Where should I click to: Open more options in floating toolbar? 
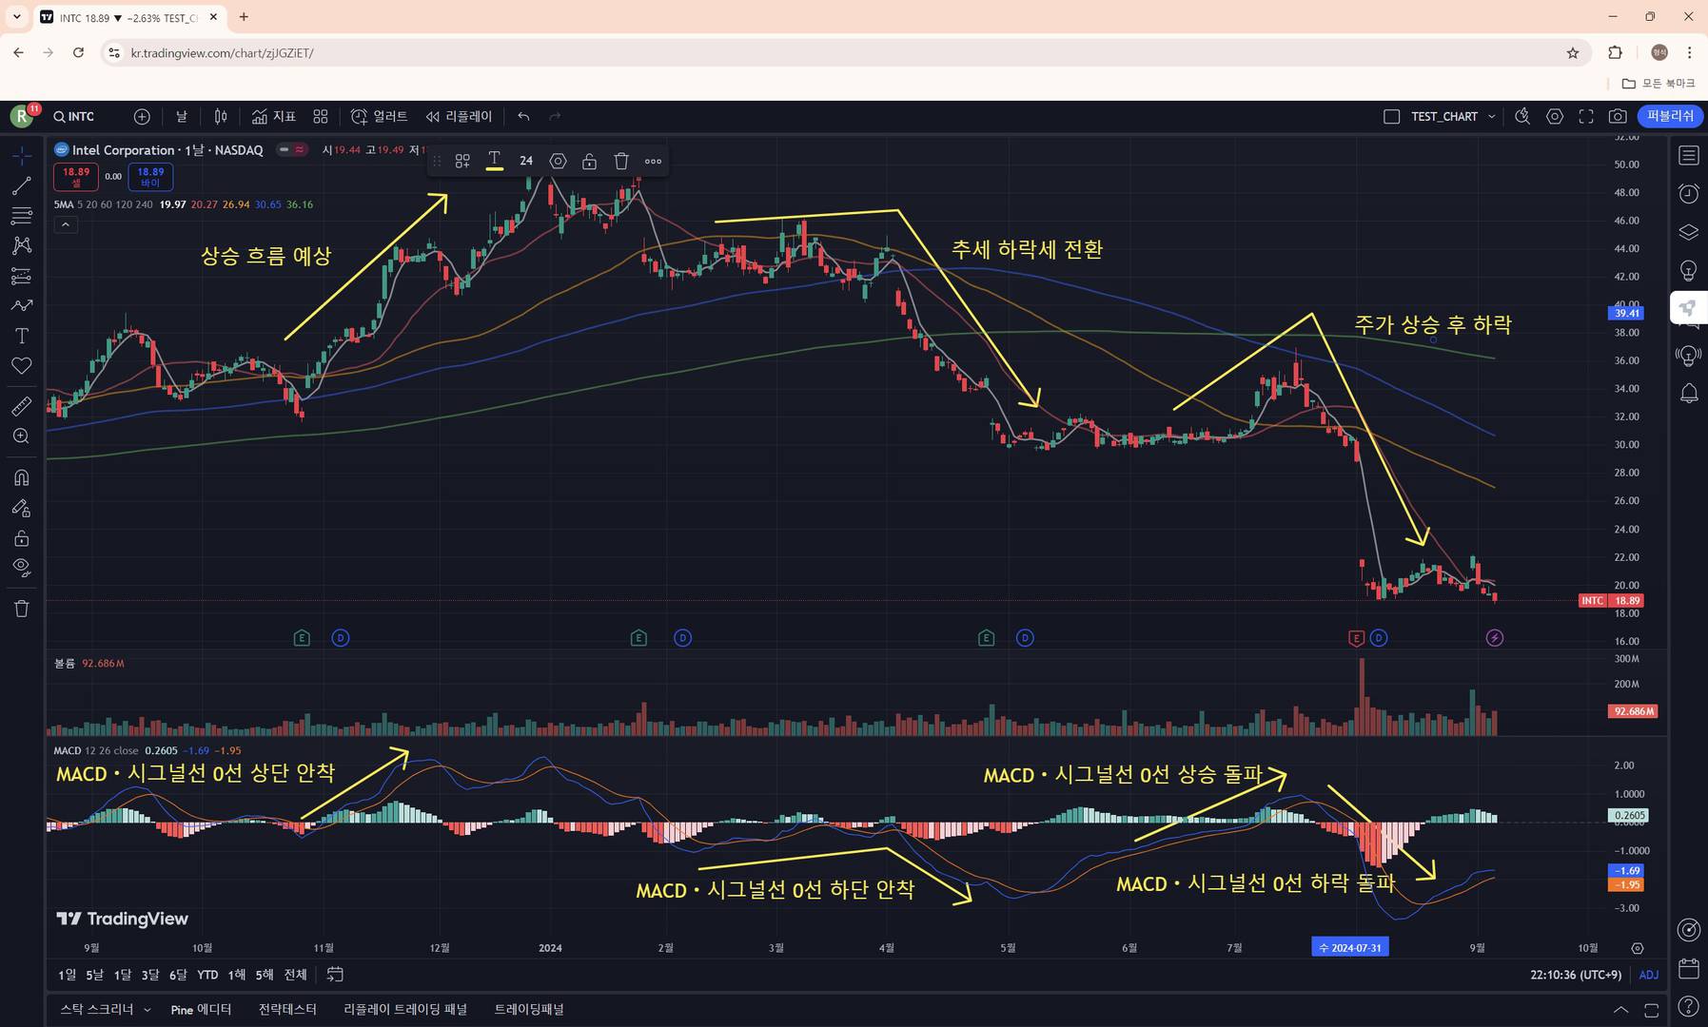pos(653,161)
